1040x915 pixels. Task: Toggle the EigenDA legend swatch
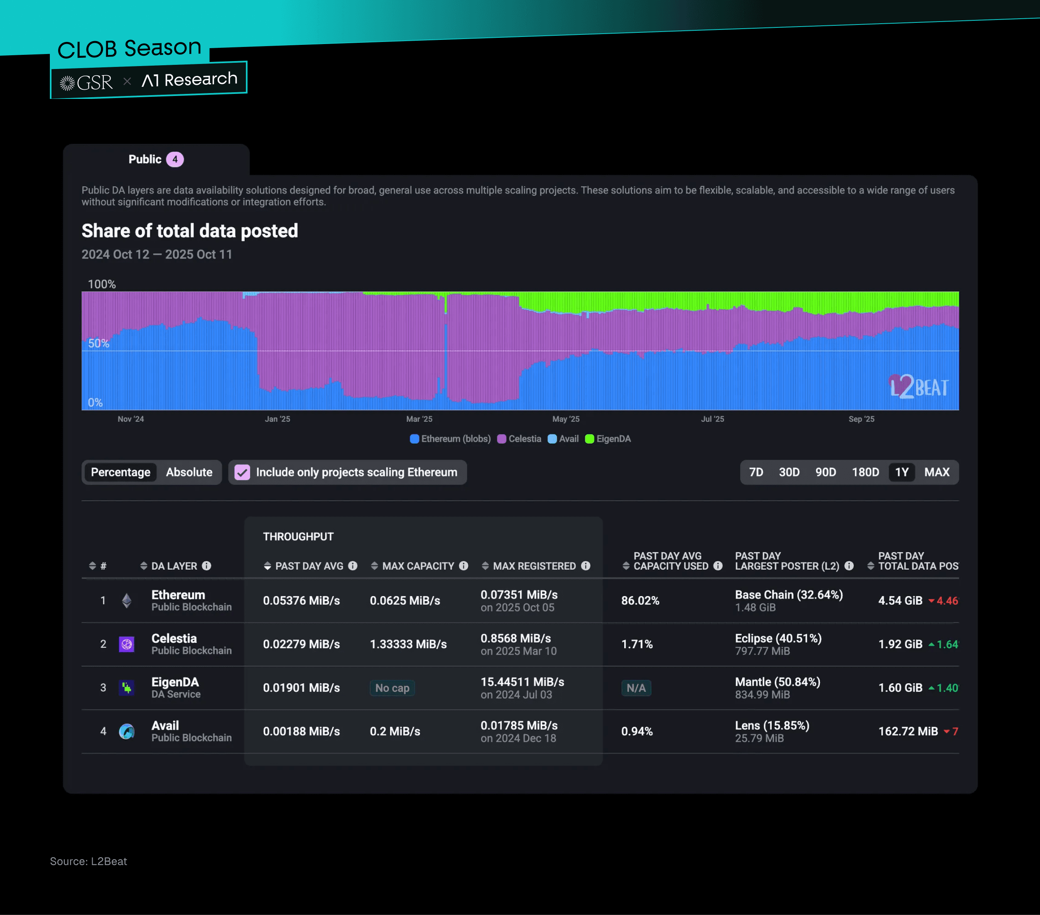pyautogui.click(x=590, y=439)
